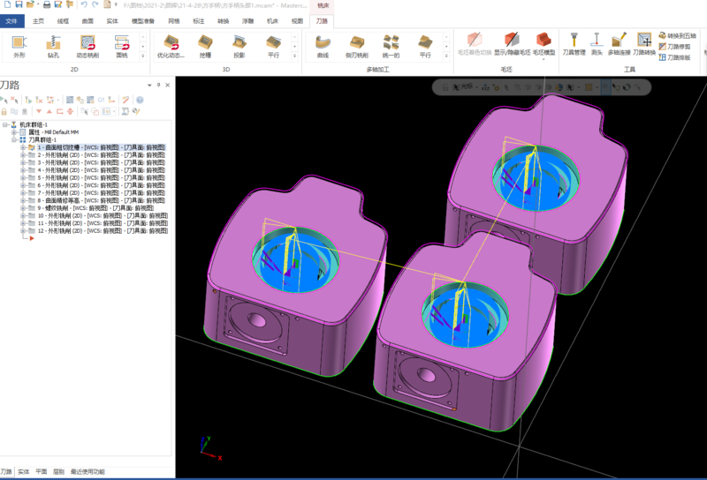
Task: Switch to the 视图 ribbon tab
Action: click(297, 20)
